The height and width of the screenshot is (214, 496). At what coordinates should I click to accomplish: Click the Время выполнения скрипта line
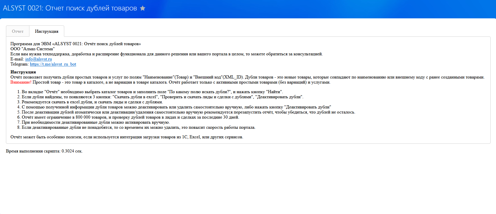click(44, 151)
